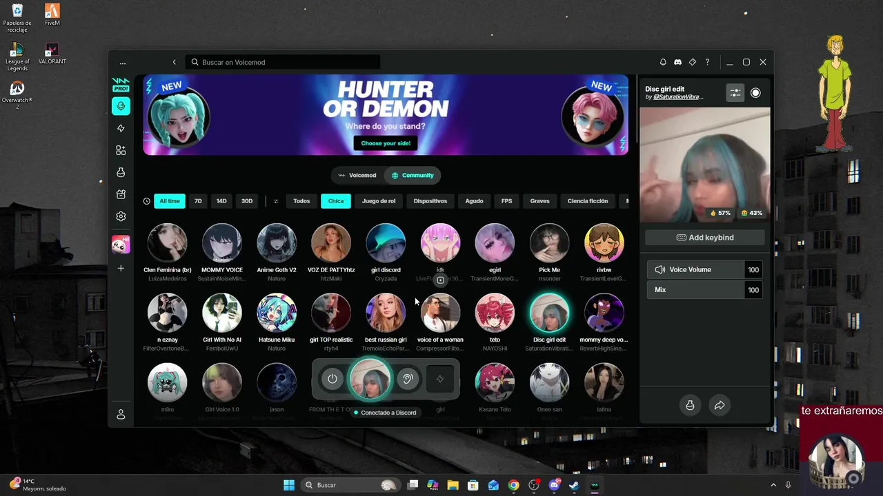Open the gift box icon in sidebar
Image resolution: width=883 pixels, height=496 pixels.
point(121,194)
